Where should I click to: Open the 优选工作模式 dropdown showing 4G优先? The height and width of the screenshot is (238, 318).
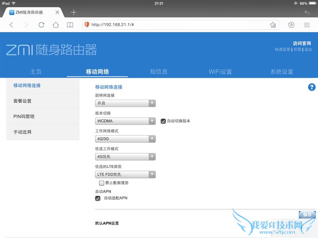pos(125,157)
